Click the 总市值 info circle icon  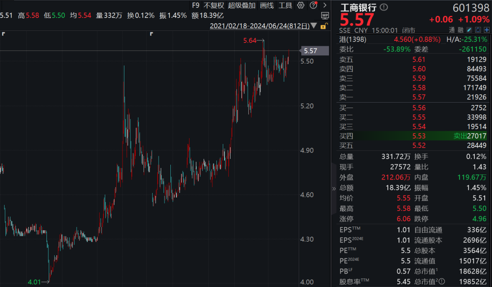click(442, 282)
